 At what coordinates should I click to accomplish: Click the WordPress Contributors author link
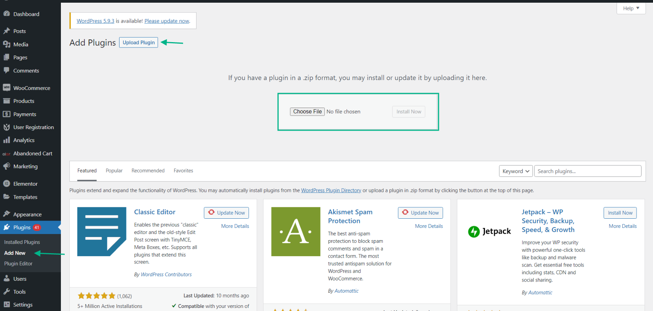click(166, 275)
